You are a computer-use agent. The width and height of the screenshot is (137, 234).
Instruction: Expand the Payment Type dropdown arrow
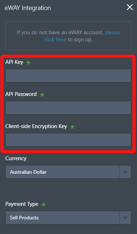point(125,218)
